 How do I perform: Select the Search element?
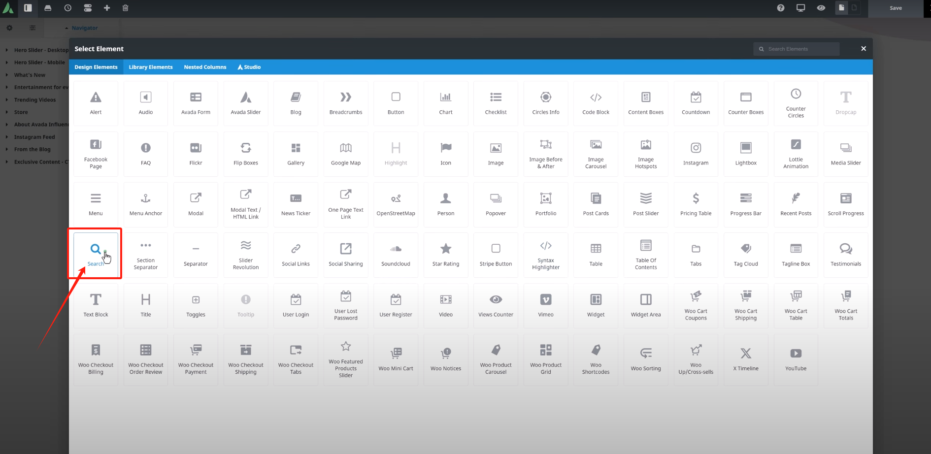(96, 254)
